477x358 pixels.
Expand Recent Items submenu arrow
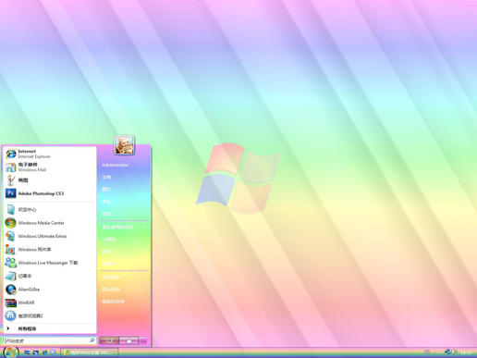145,227
